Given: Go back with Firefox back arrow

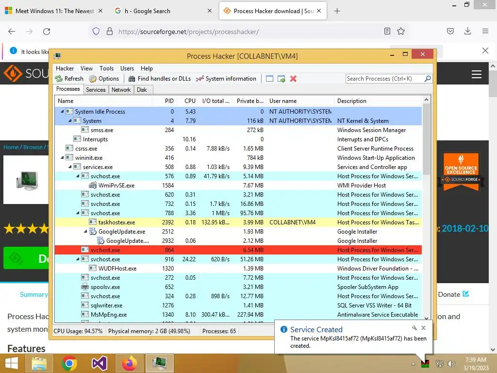Looking at the screenshot, I should pos(12,32).
